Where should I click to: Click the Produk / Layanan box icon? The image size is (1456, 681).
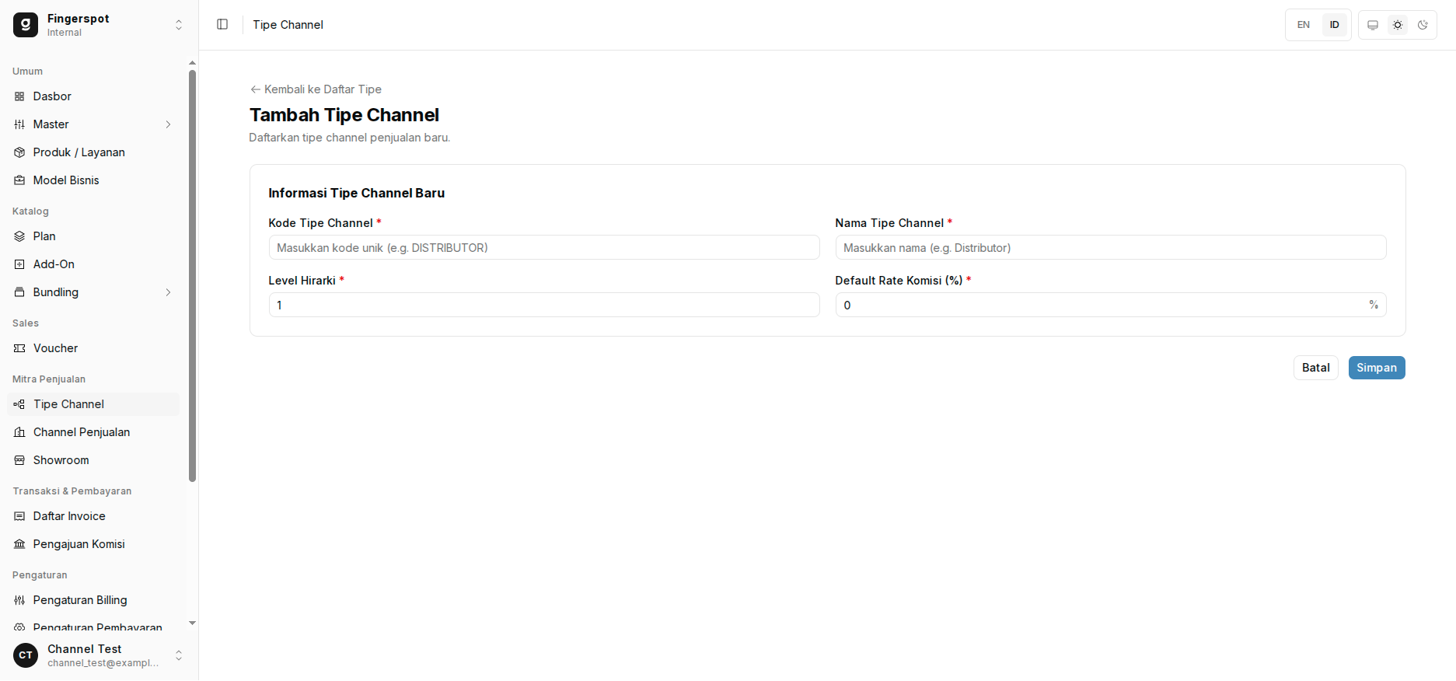(x=19, y=152)
